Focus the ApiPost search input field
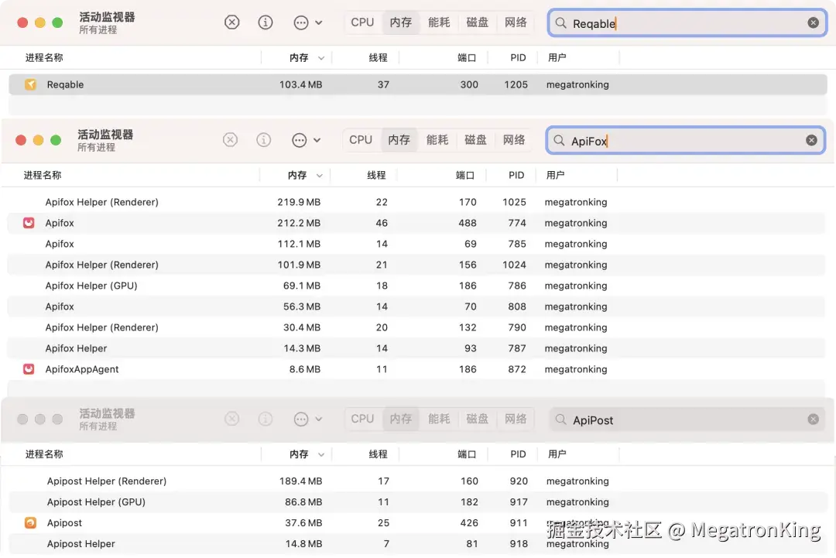The image size is (836, 558). click(x=688, y=419)
